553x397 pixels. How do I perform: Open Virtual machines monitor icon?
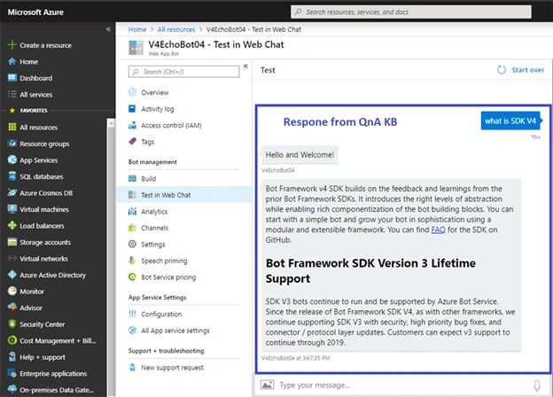pyautogui.click(x=12, y=209)
